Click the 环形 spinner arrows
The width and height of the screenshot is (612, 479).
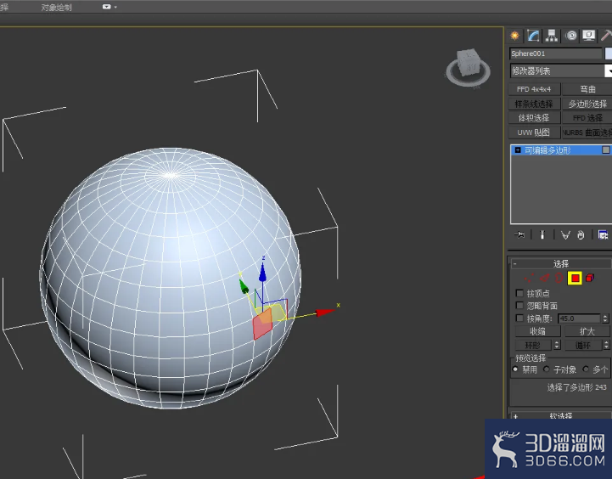(x=557, y=345)
